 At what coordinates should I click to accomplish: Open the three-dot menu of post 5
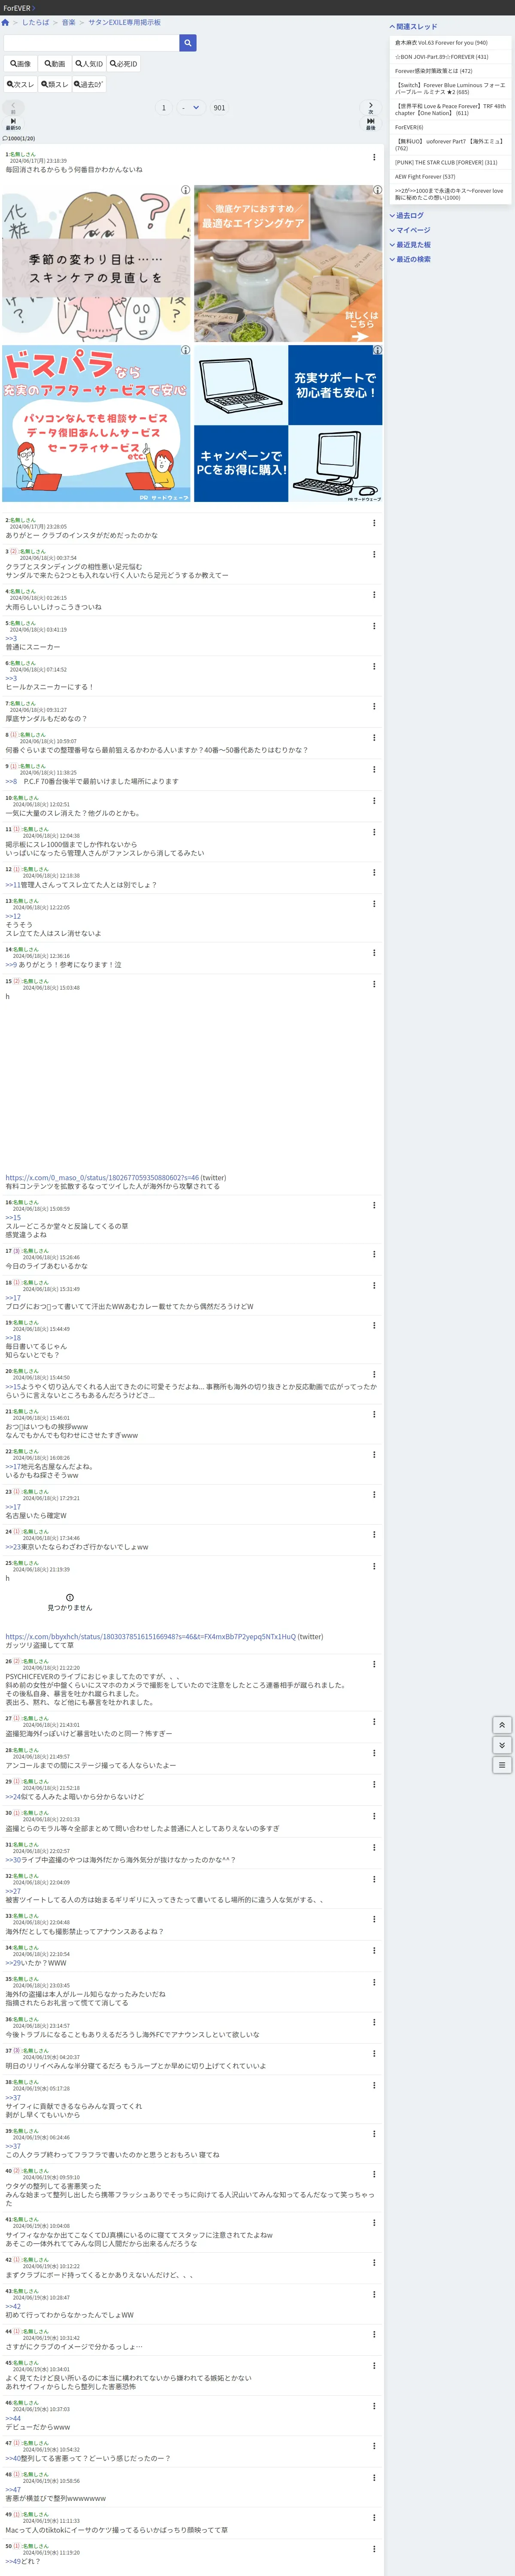click(x=374, y=626)
